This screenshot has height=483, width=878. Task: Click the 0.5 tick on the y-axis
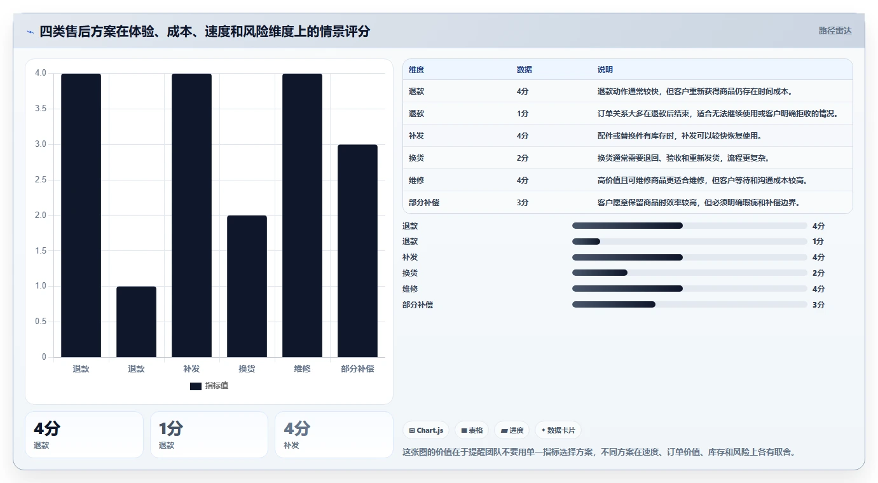pos(40,322)
